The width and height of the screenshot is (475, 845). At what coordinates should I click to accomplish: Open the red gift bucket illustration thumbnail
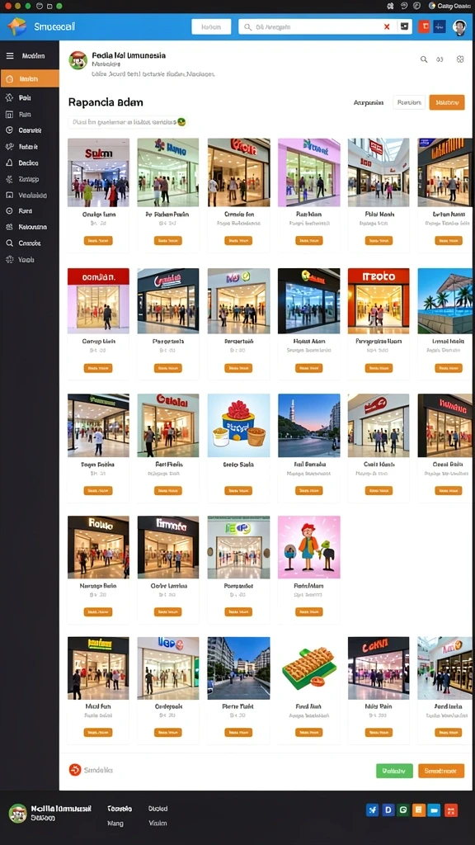pyautogui.click(x=238, y=425)
